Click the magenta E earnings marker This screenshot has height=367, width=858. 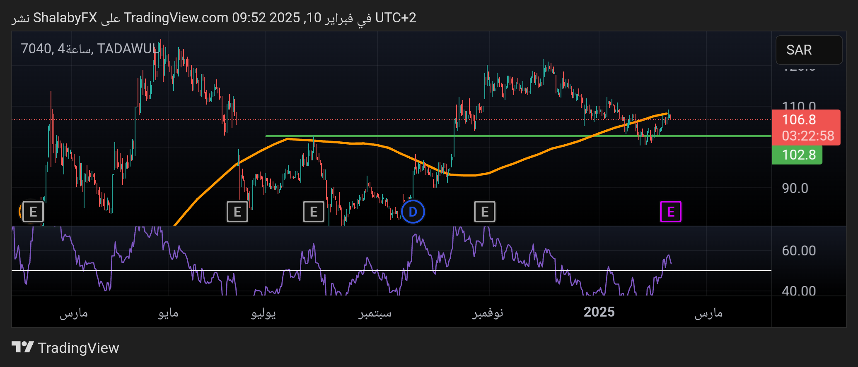click(x=670, y=212)
